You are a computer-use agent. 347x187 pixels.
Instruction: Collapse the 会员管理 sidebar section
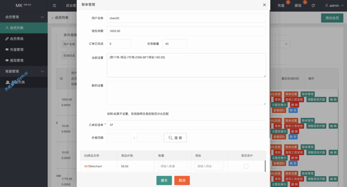(x=42, y=17)
